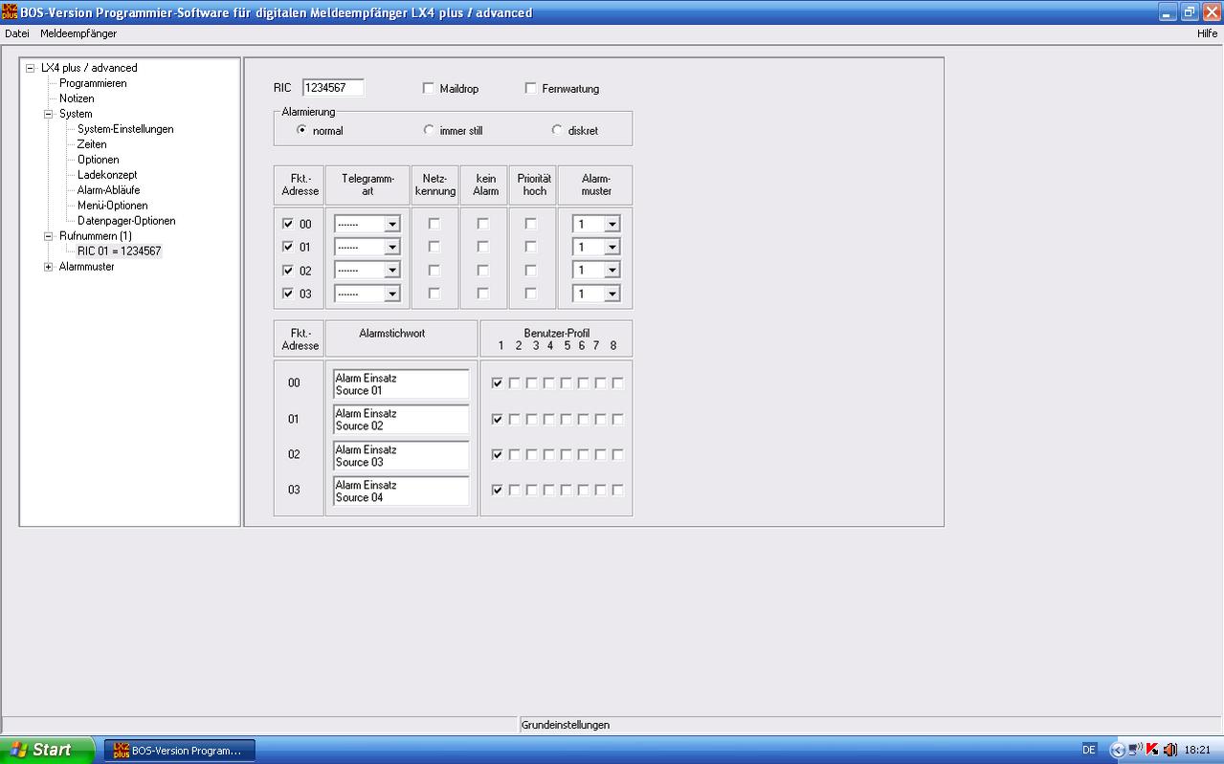The width and height of the screenshot is (1224, 764).
Task: Enable the Maildrop checkbox
Action: 429,88
